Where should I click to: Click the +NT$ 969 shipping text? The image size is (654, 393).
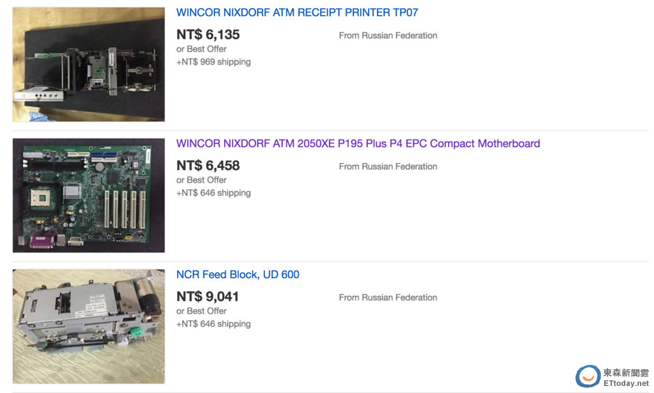(x=213, y=62)
